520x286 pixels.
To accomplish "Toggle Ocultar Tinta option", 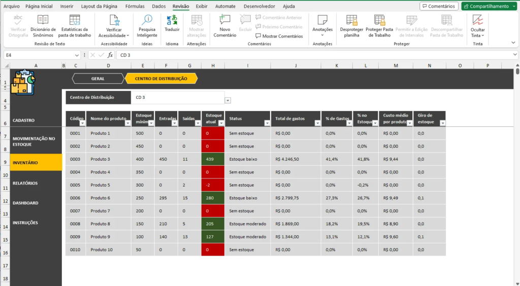I will 477,25.
